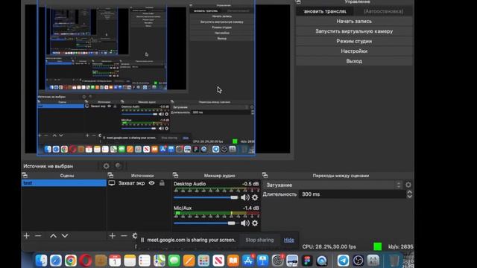The image size is (477, 268).
Task: Open source properties gear in Источники toolbar
Action: pos(135,236)
